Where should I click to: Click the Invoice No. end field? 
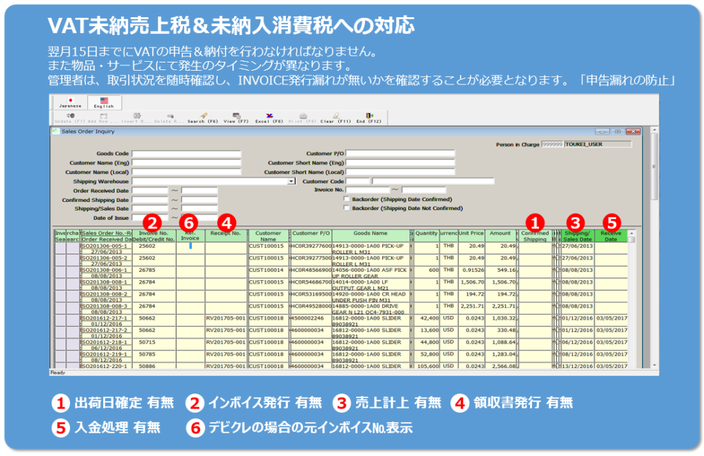[x=423, y=190]
